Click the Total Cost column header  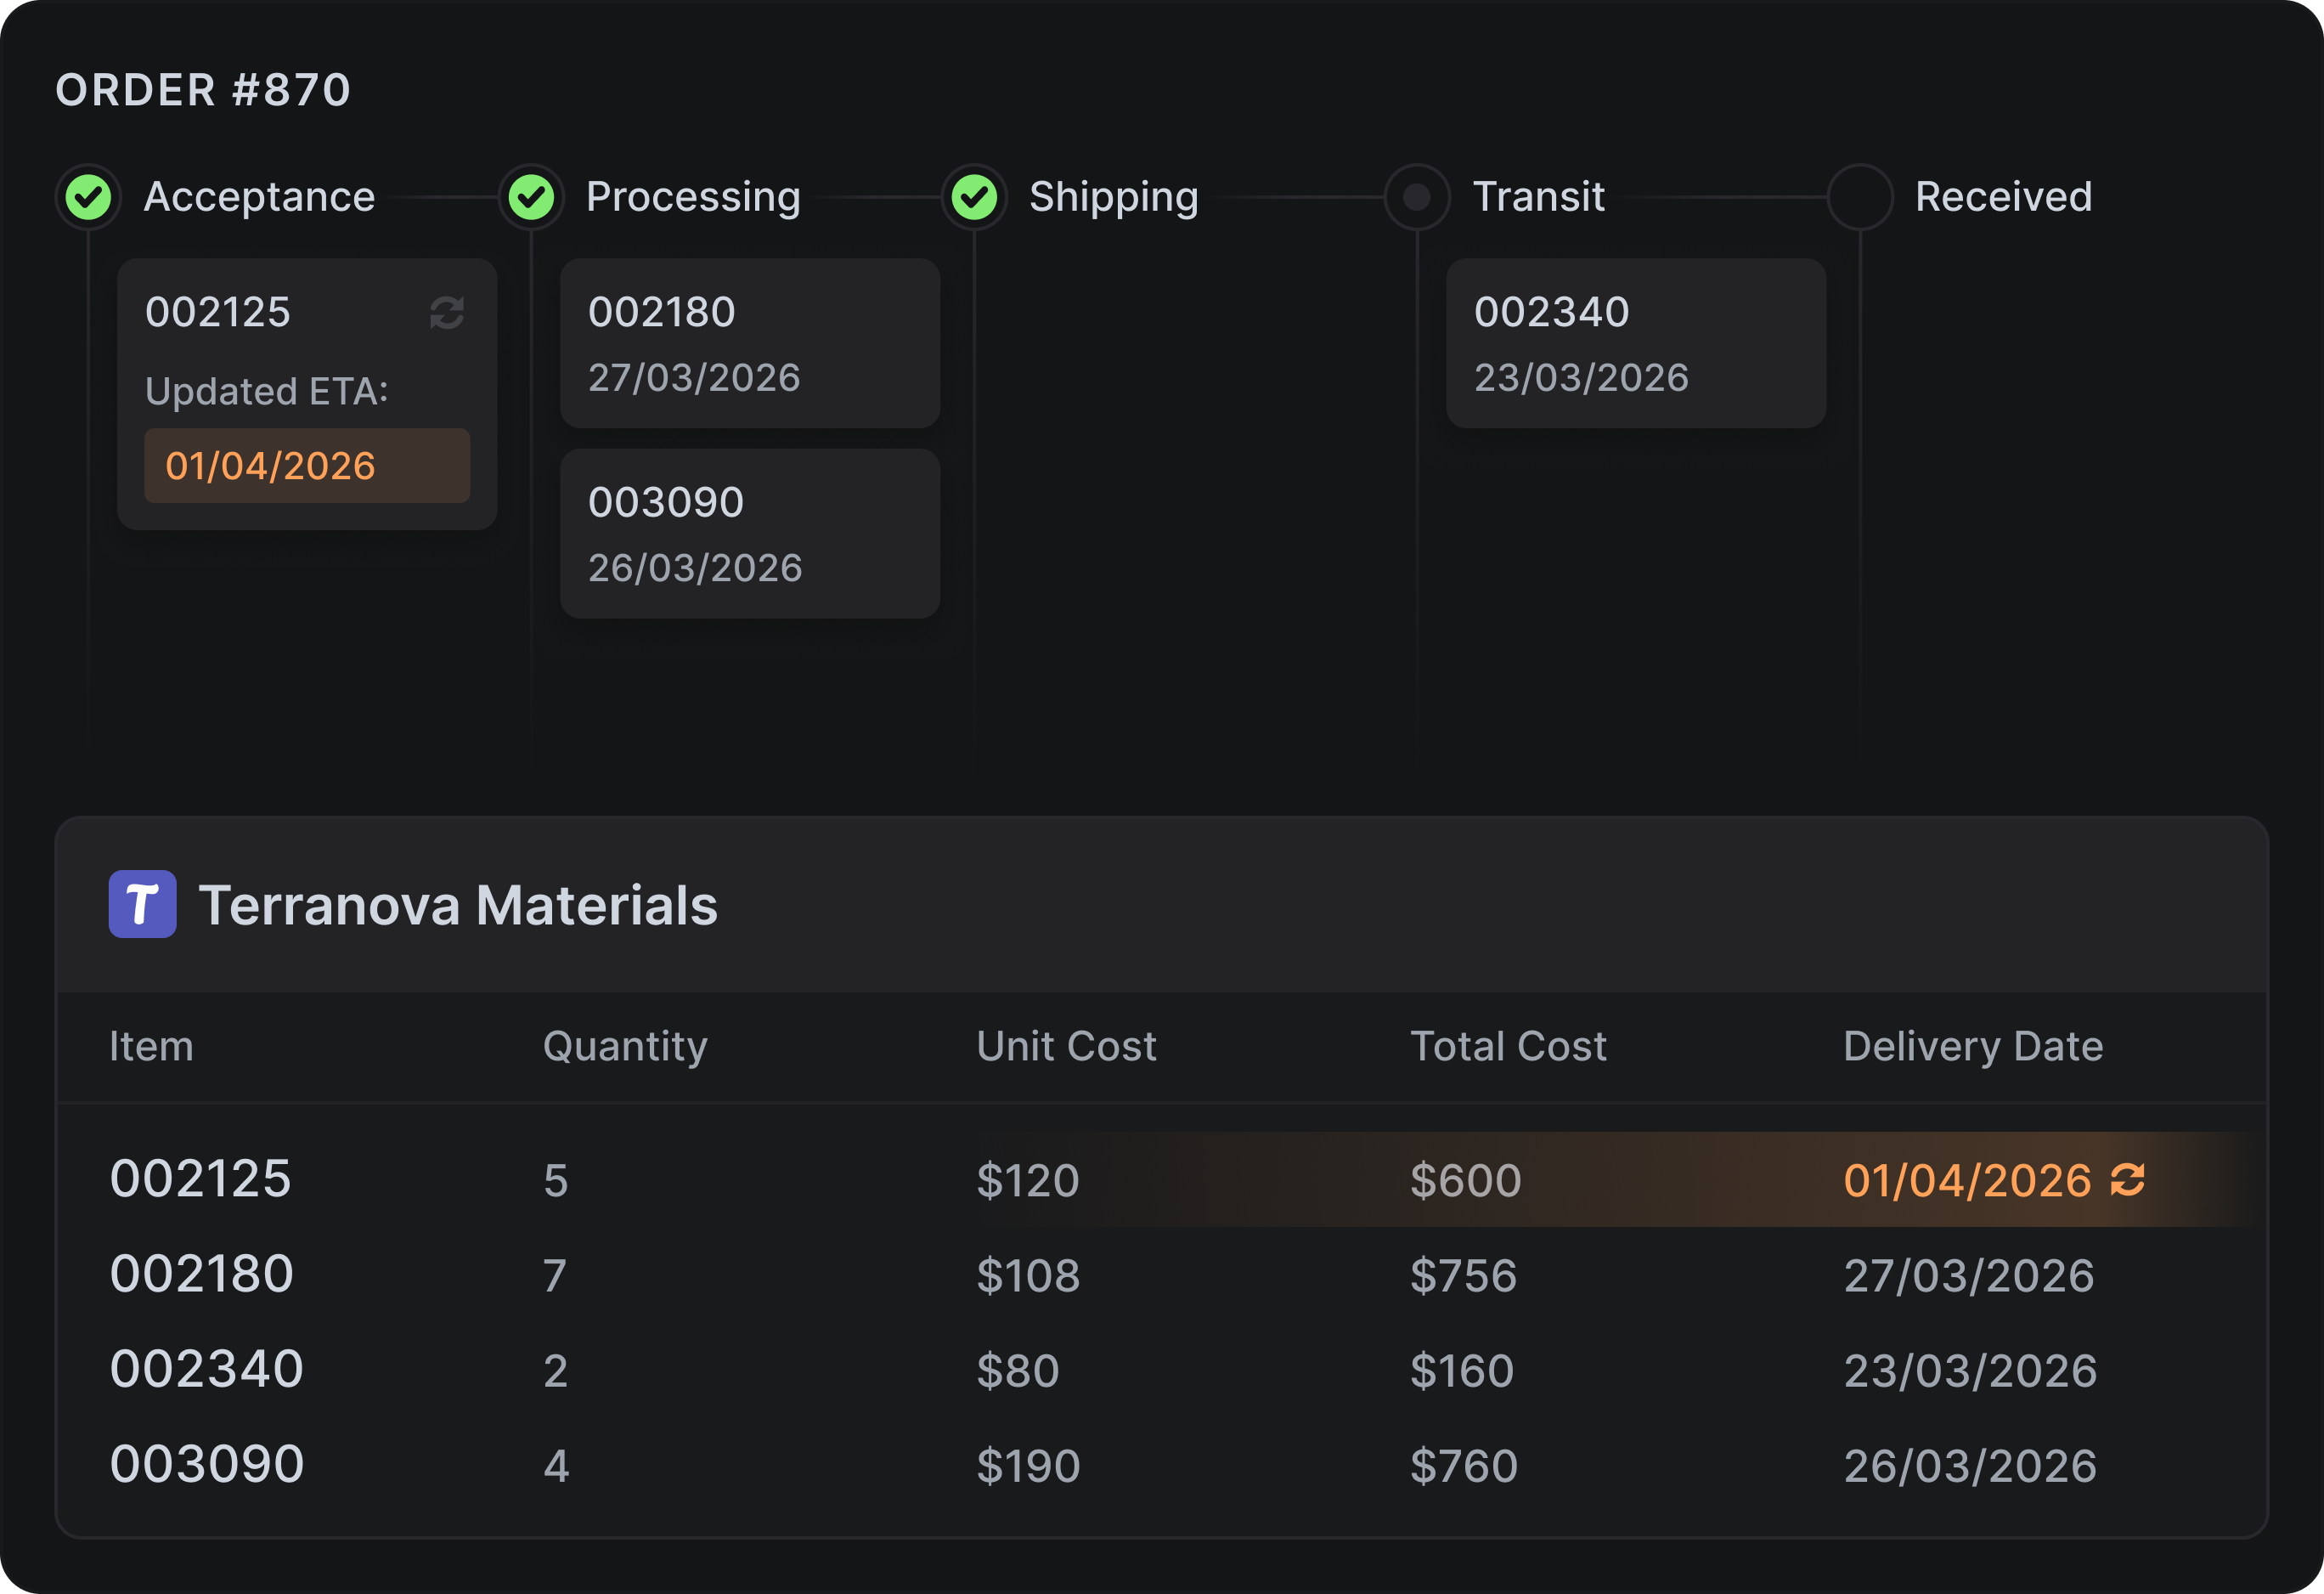1507,1046
